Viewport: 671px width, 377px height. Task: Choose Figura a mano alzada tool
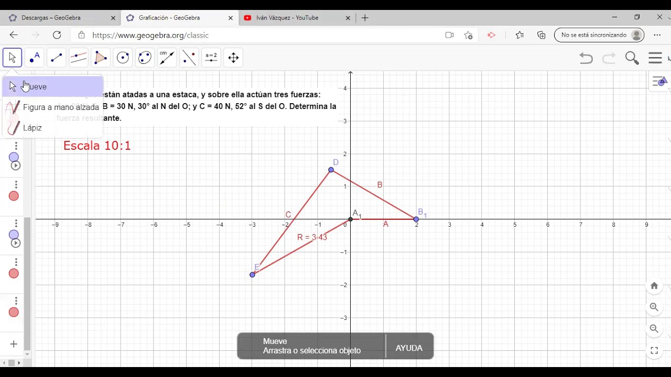point(53,107)
